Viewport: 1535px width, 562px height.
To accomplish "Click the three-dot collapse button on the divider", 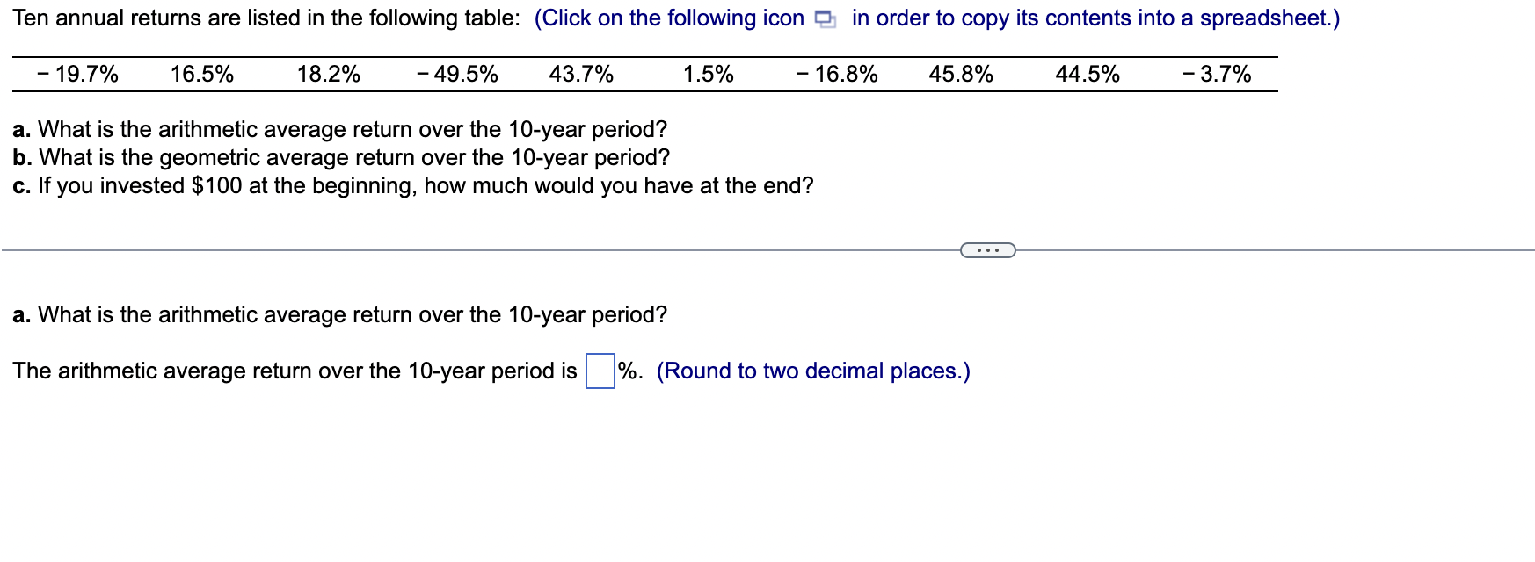I will (x=986, y=250).
